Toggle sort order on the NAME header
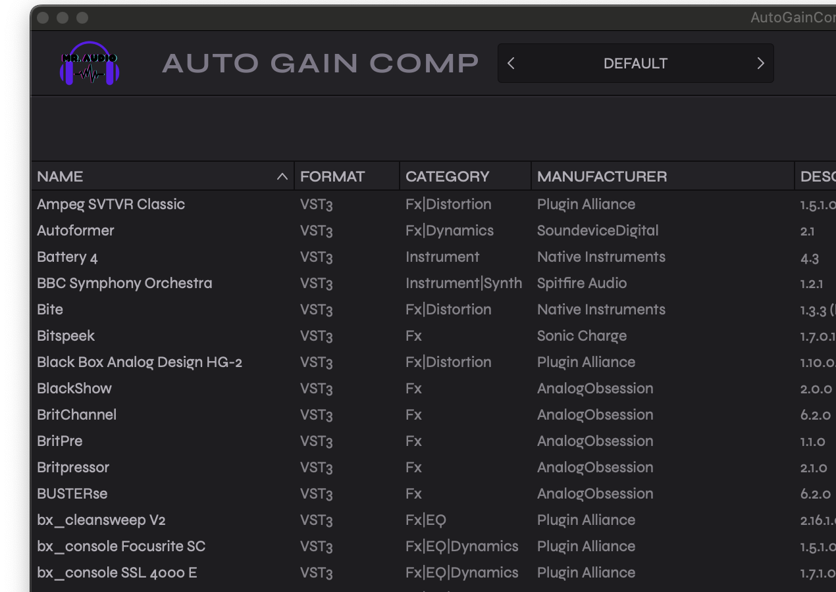836x592 pixels. click(60, 176)
